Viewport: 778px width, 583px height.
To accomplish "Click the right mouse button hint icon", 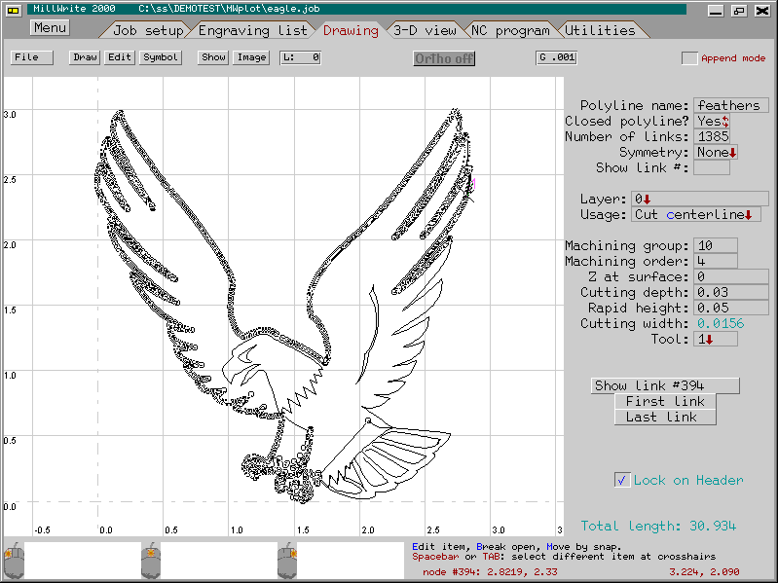I will (x=286, y=562).
